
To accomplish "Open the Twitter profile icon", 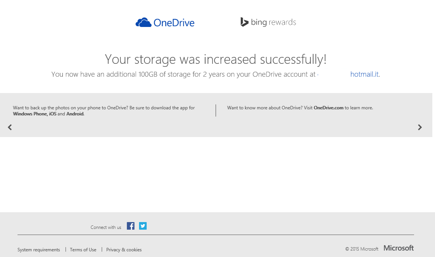I will point(143,226).
